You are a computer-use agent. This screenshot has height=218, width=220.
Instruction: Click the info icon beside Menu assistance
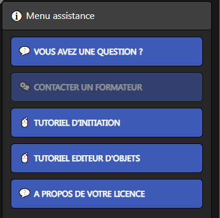[17, 16]
